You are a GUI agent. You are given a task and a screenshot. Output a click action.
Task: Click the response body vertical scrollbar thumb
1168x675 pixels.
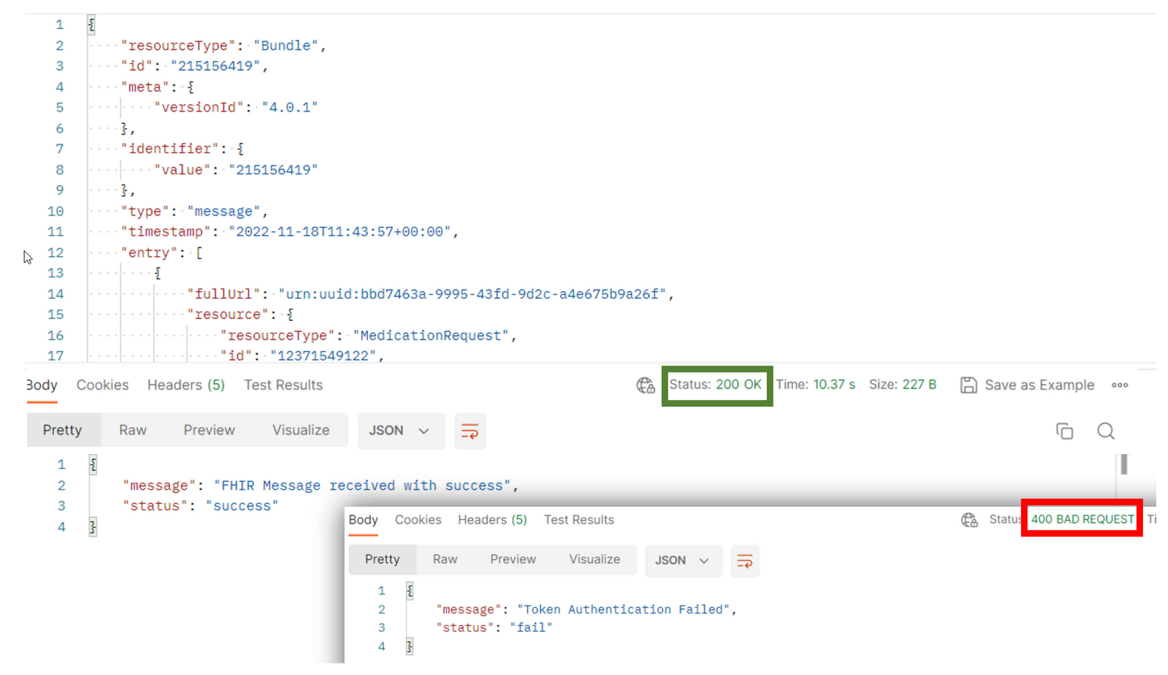(1124, 464)
